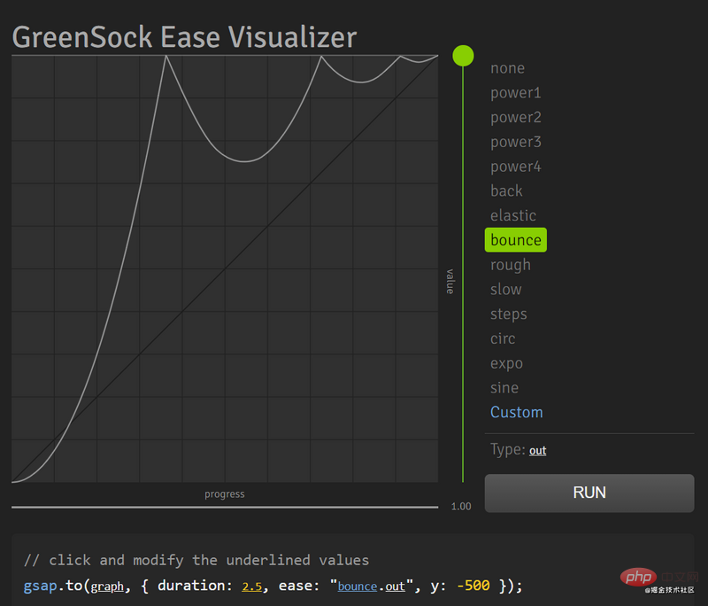Choose the power2 ease
Screen dimensions: 708x606
pyautogui.click(x=516, y=118)
